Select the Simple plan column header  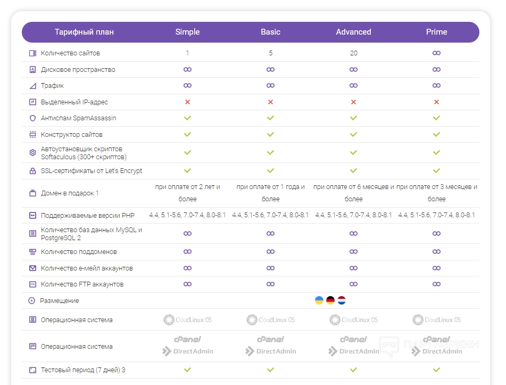click(187, 32)
